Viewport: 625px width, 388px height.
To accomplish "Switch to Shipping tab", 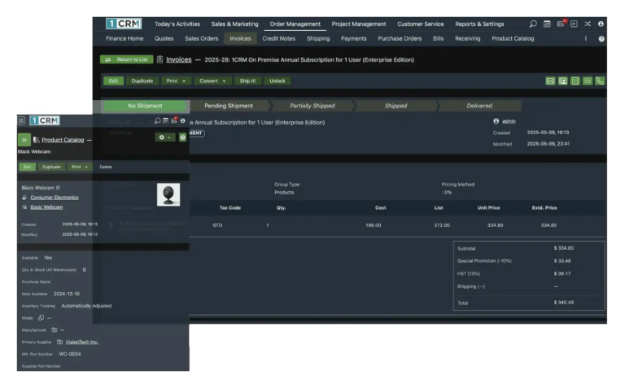I will 318,39.
